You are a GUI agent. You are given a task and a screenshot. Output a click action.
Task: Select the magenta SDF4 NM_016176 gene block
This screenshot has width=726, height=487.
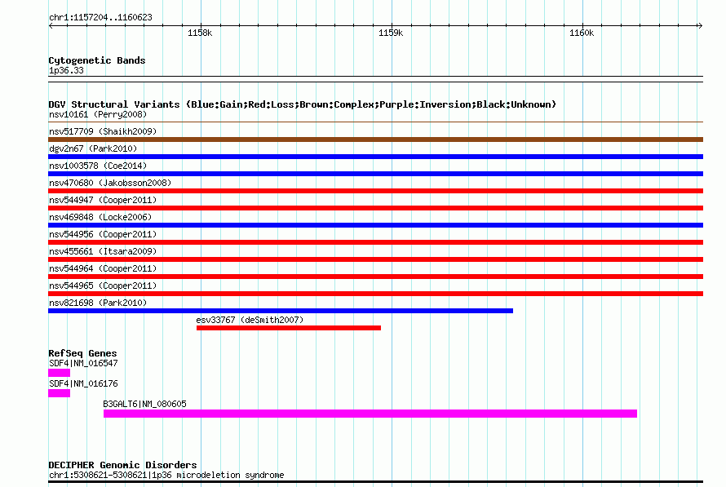click(60, 393)
